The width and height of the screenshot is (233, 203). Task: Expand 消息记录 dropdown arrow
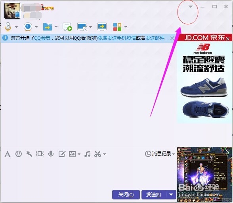(x=174, y=154)
